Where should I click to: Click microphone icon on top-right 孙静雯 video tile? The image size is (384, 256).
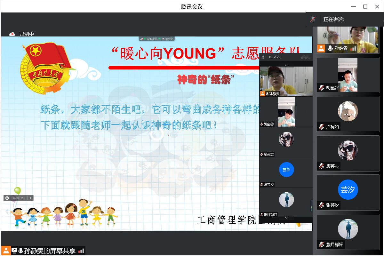(x=330, y=48)
